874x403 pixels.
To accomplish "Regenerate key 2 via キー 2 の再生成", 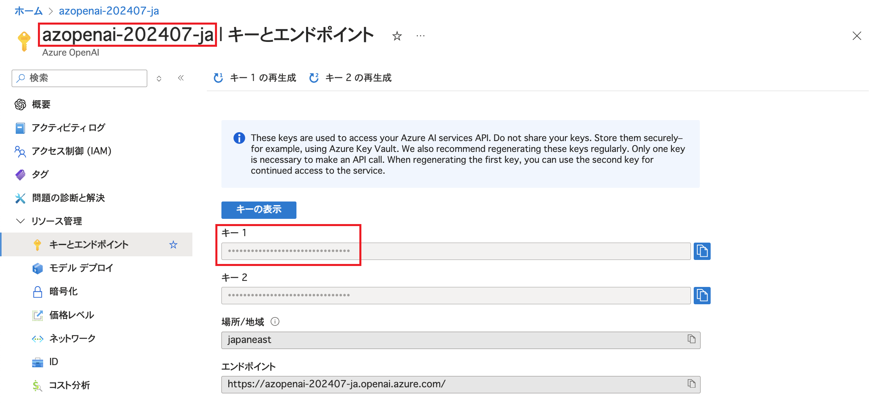I will 350,78.
